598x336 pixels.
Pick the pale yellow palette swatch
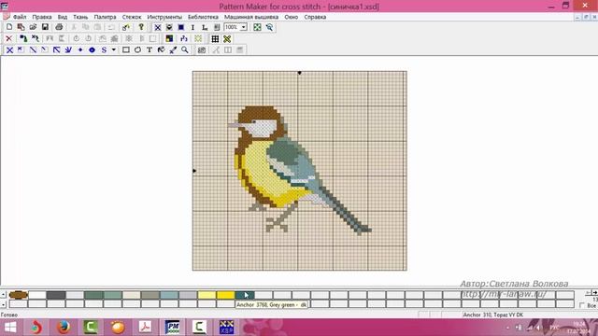(x=206, y=295)
